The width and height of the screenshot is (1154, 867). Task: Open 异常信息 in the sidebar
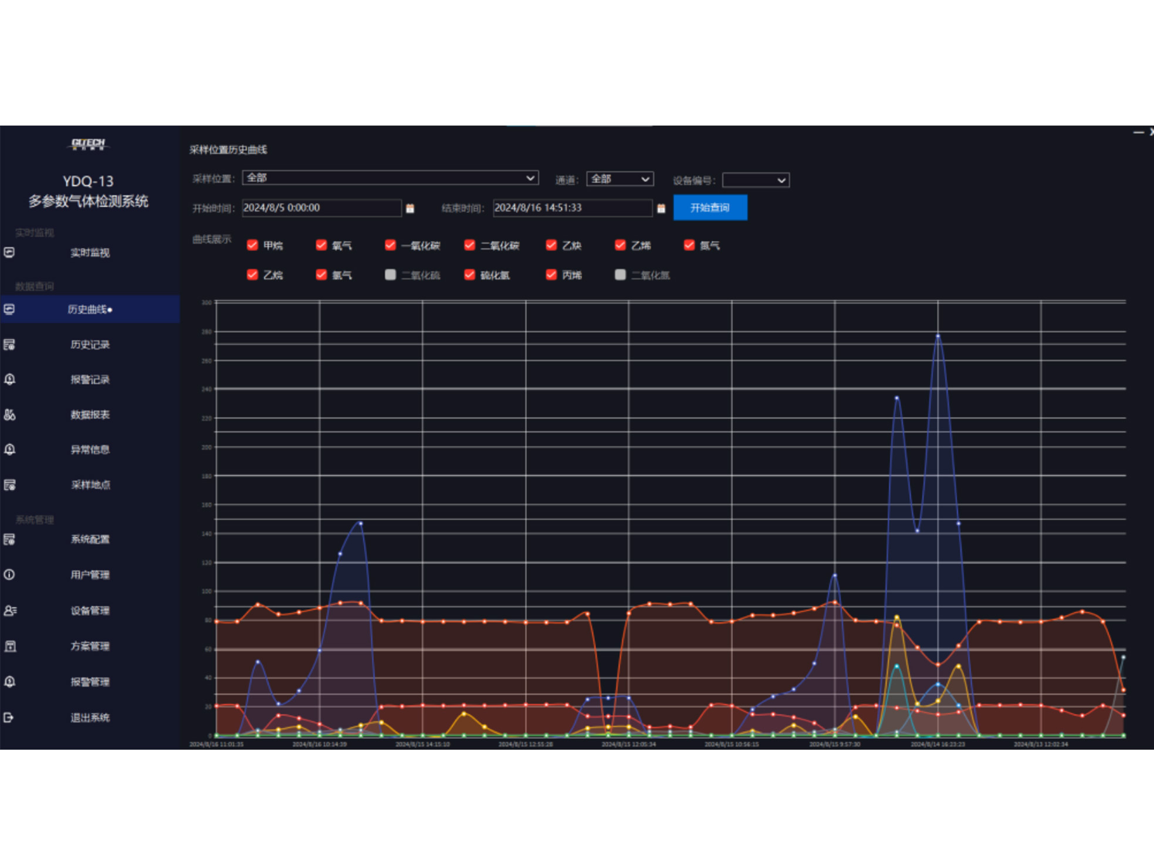90,450
